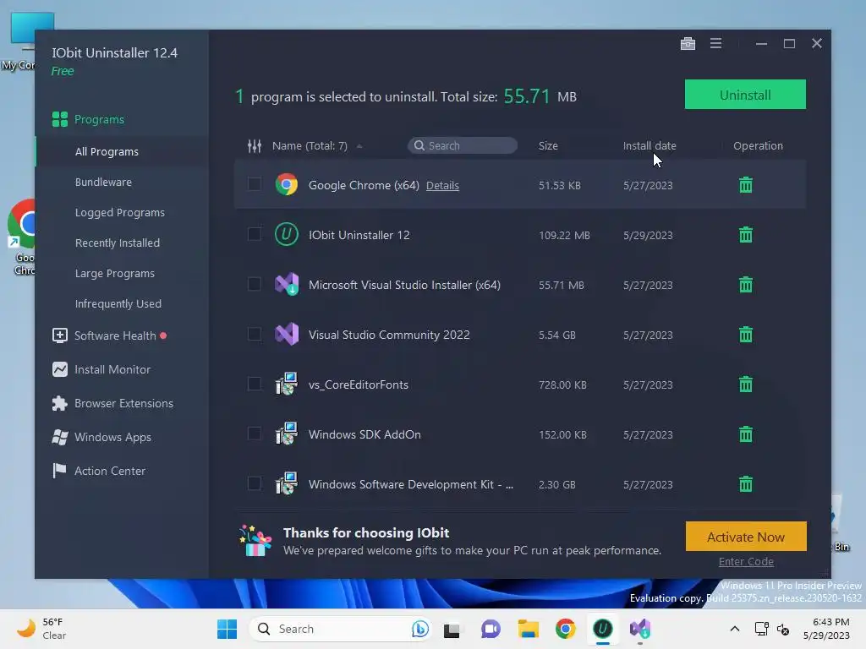This screenshot has width=866, height=649.
Task: Tick the checkbox for vs_CoreEditorFonts
Action: [254, 384]
